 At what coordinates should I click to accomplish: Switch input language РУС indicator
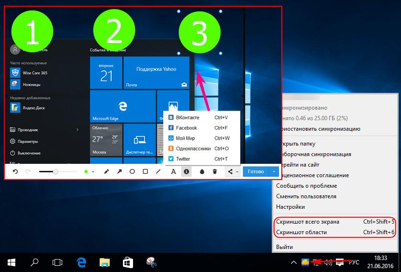(x=354, y=262)
